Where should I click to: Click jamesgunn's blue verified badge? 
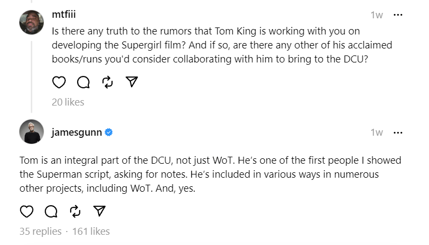tap(108, 132)
